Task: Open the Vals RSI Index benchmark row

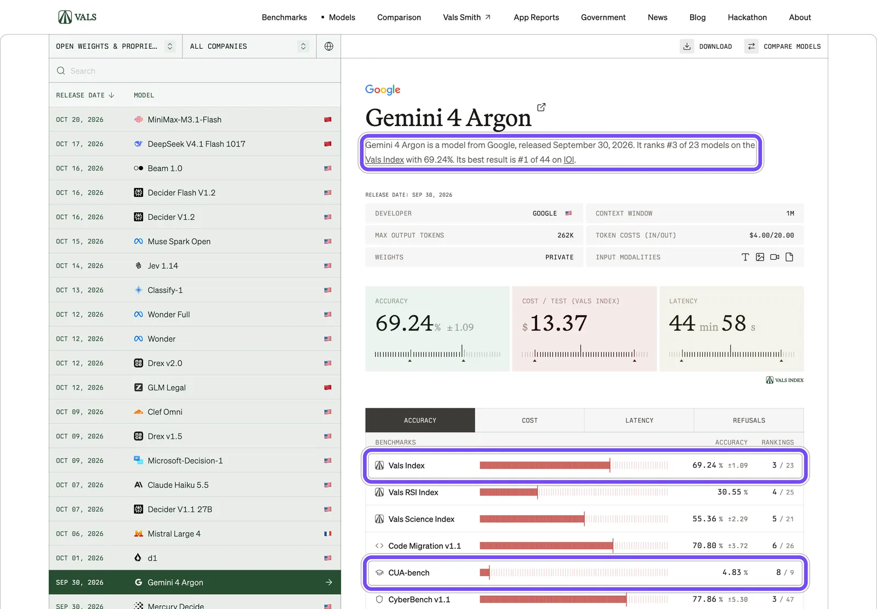Action: pos(584,492)
